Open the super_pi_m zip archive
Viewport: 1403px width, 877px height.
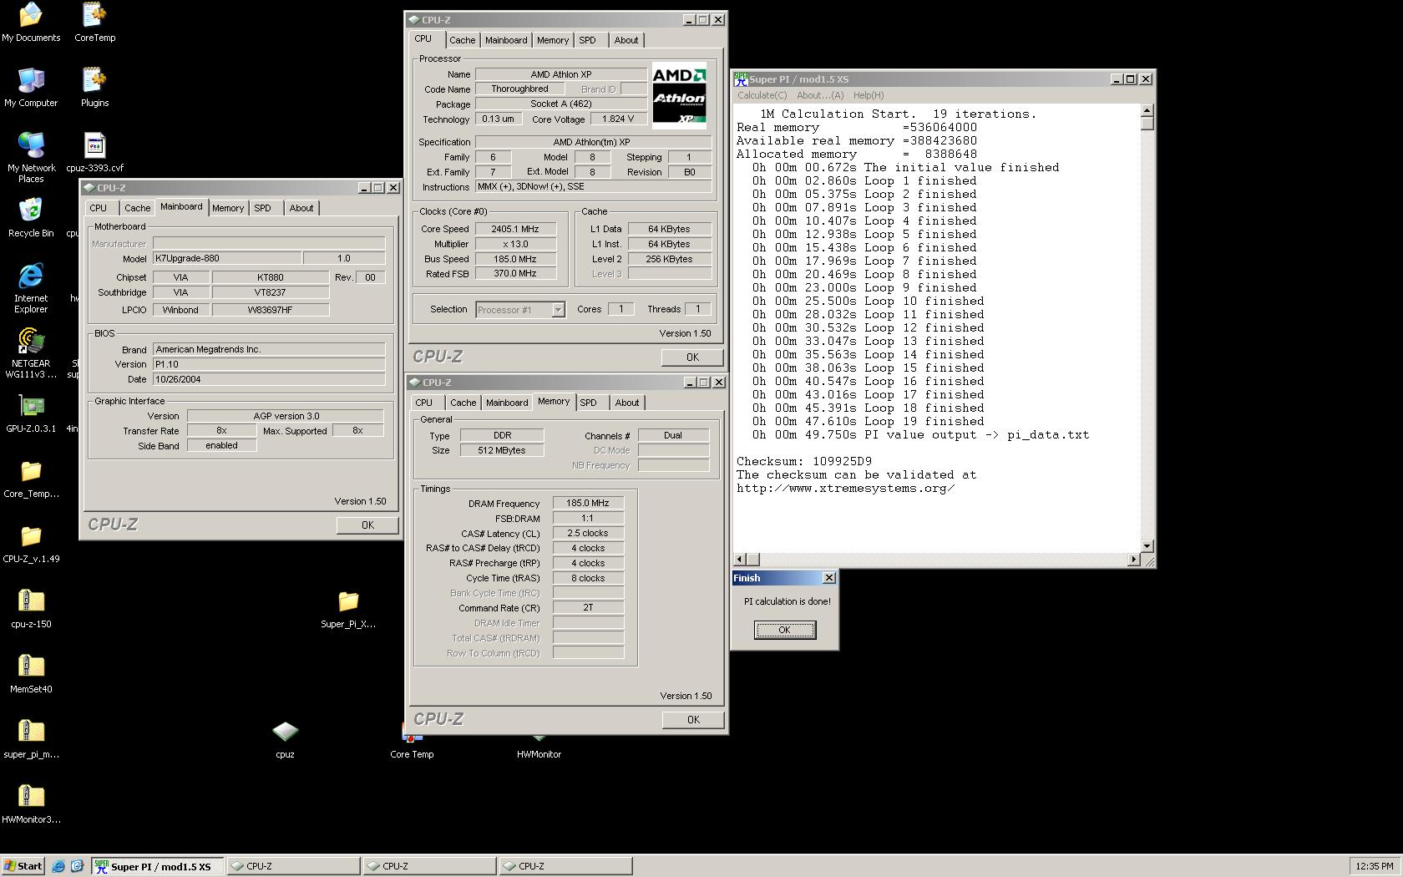tap(31, 738)
